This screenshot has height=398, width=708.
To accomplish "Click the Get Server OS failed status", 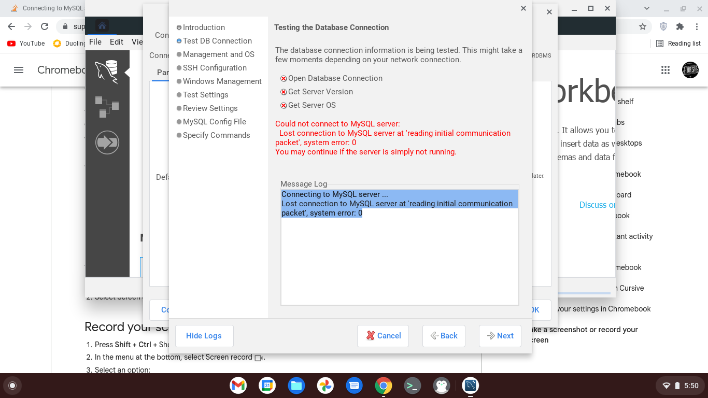I will click(308, 105).
